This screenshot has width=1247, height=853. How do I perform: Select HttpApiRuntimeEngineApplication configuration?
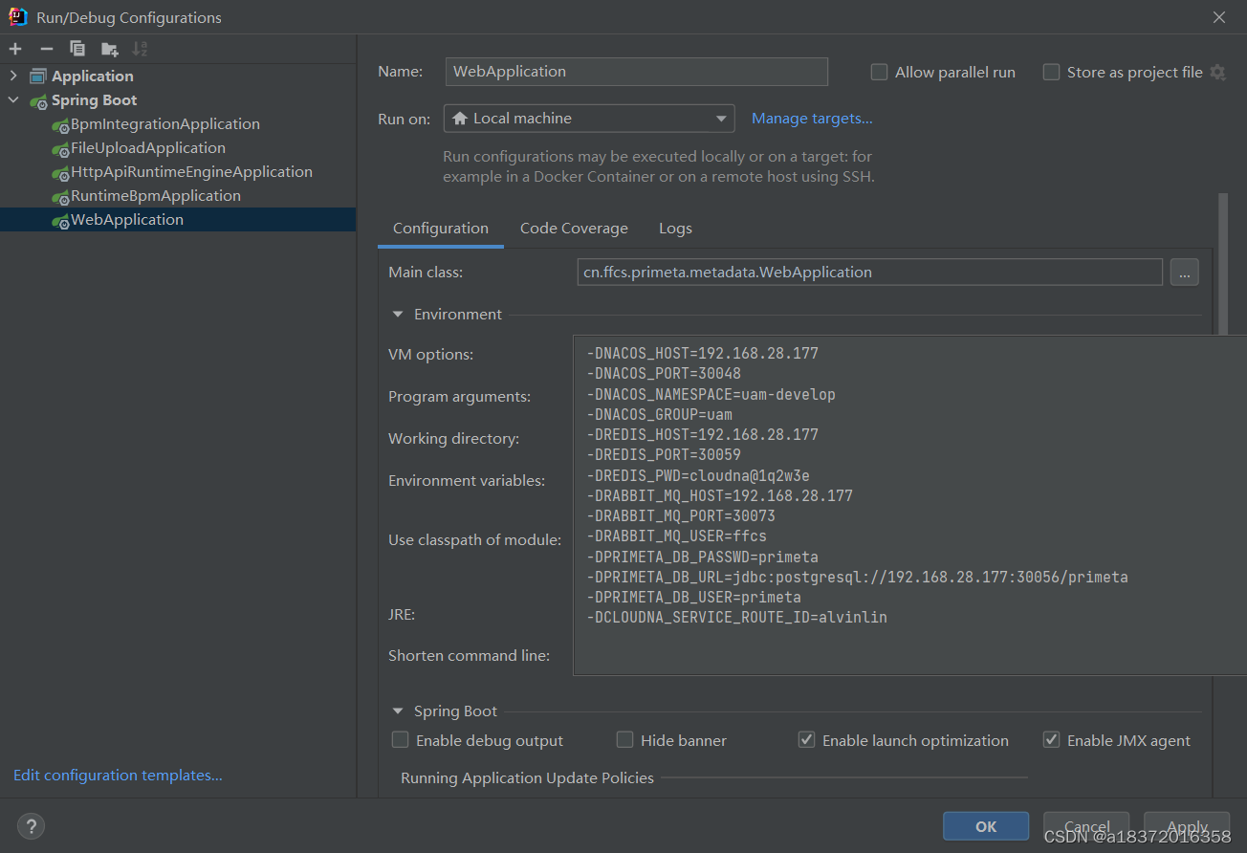click(x=191, y=172)
